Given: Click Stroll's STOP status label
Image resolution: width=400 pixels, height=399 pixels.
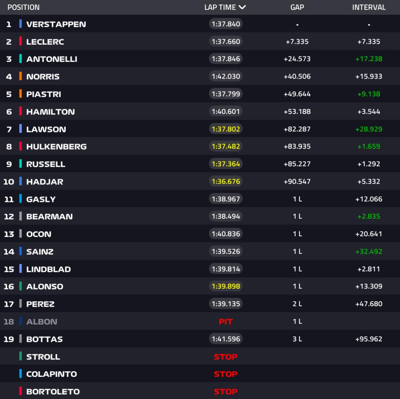Looking at the screenshot, I should 226,356.
